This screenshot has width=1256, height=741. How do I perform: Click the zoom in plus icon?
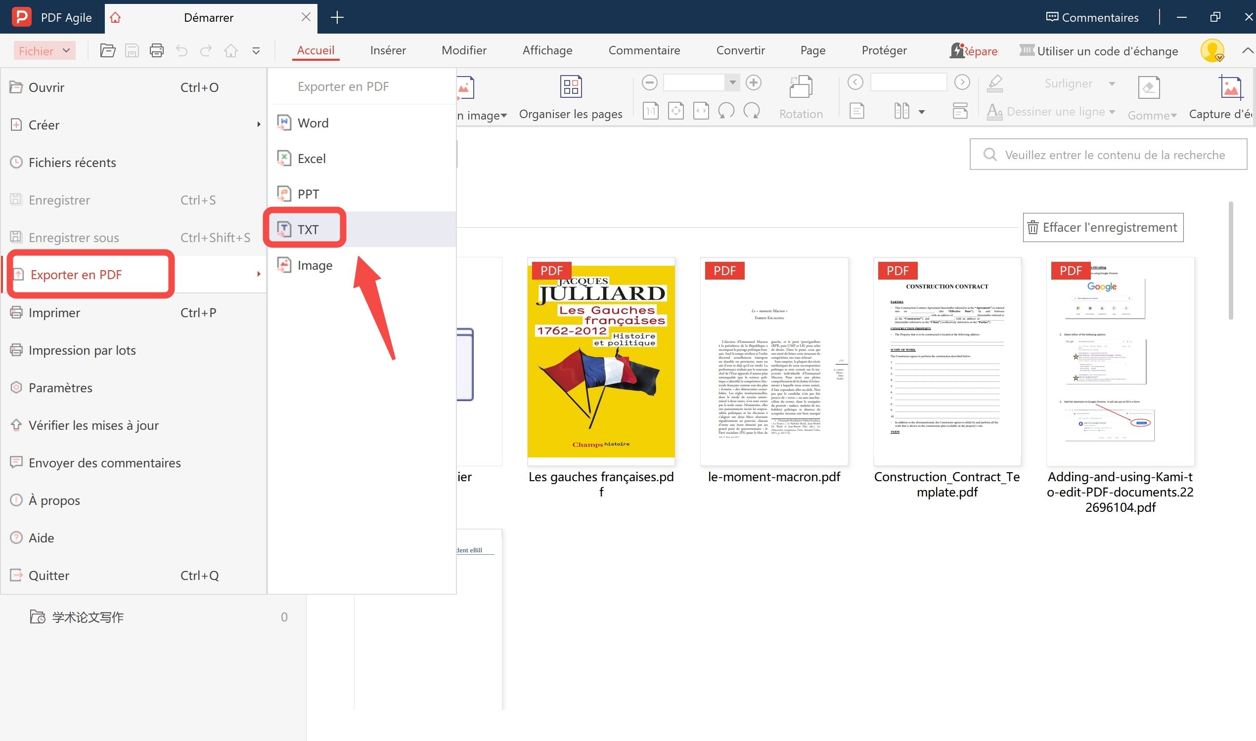point(753,82)
